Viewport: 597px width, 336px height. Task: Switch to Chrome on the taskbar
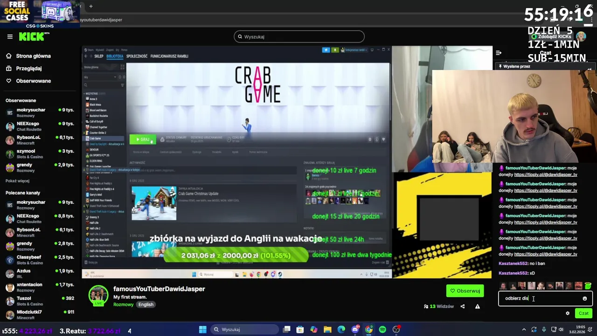click(368, 329)
